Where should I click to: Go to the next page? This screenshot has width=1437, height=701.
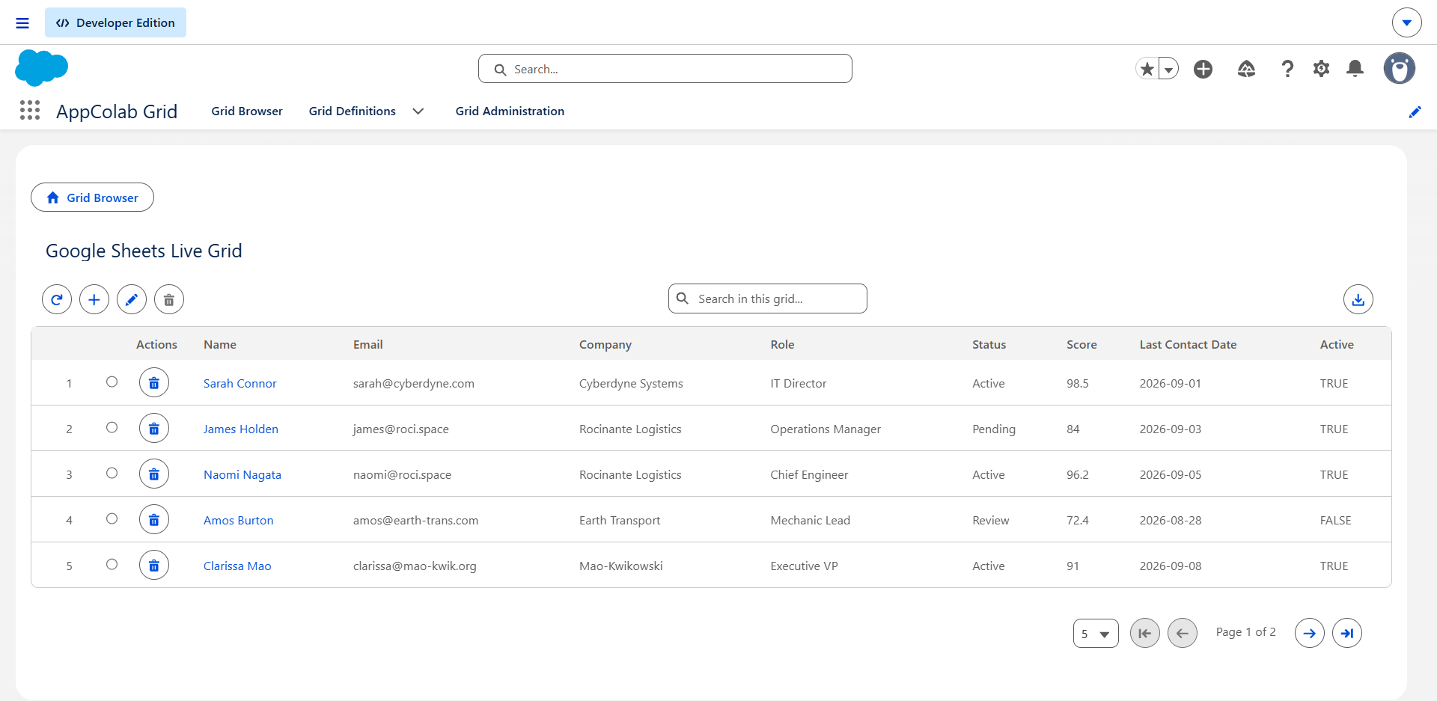[x=1309, y=633]
